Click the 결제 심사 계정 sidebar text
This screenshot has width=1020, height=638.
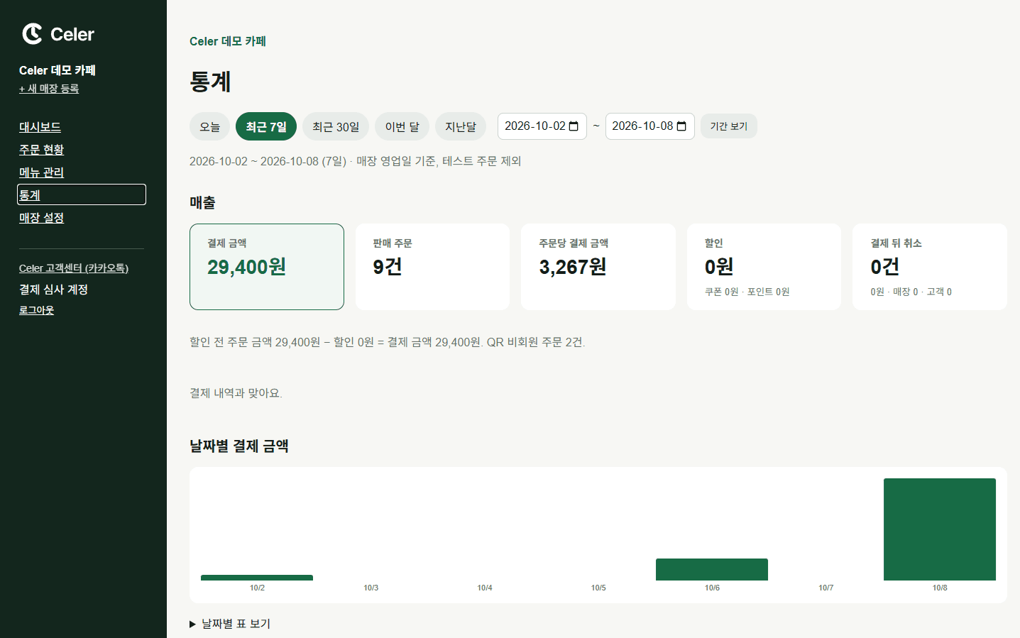[x=53, y=290]
